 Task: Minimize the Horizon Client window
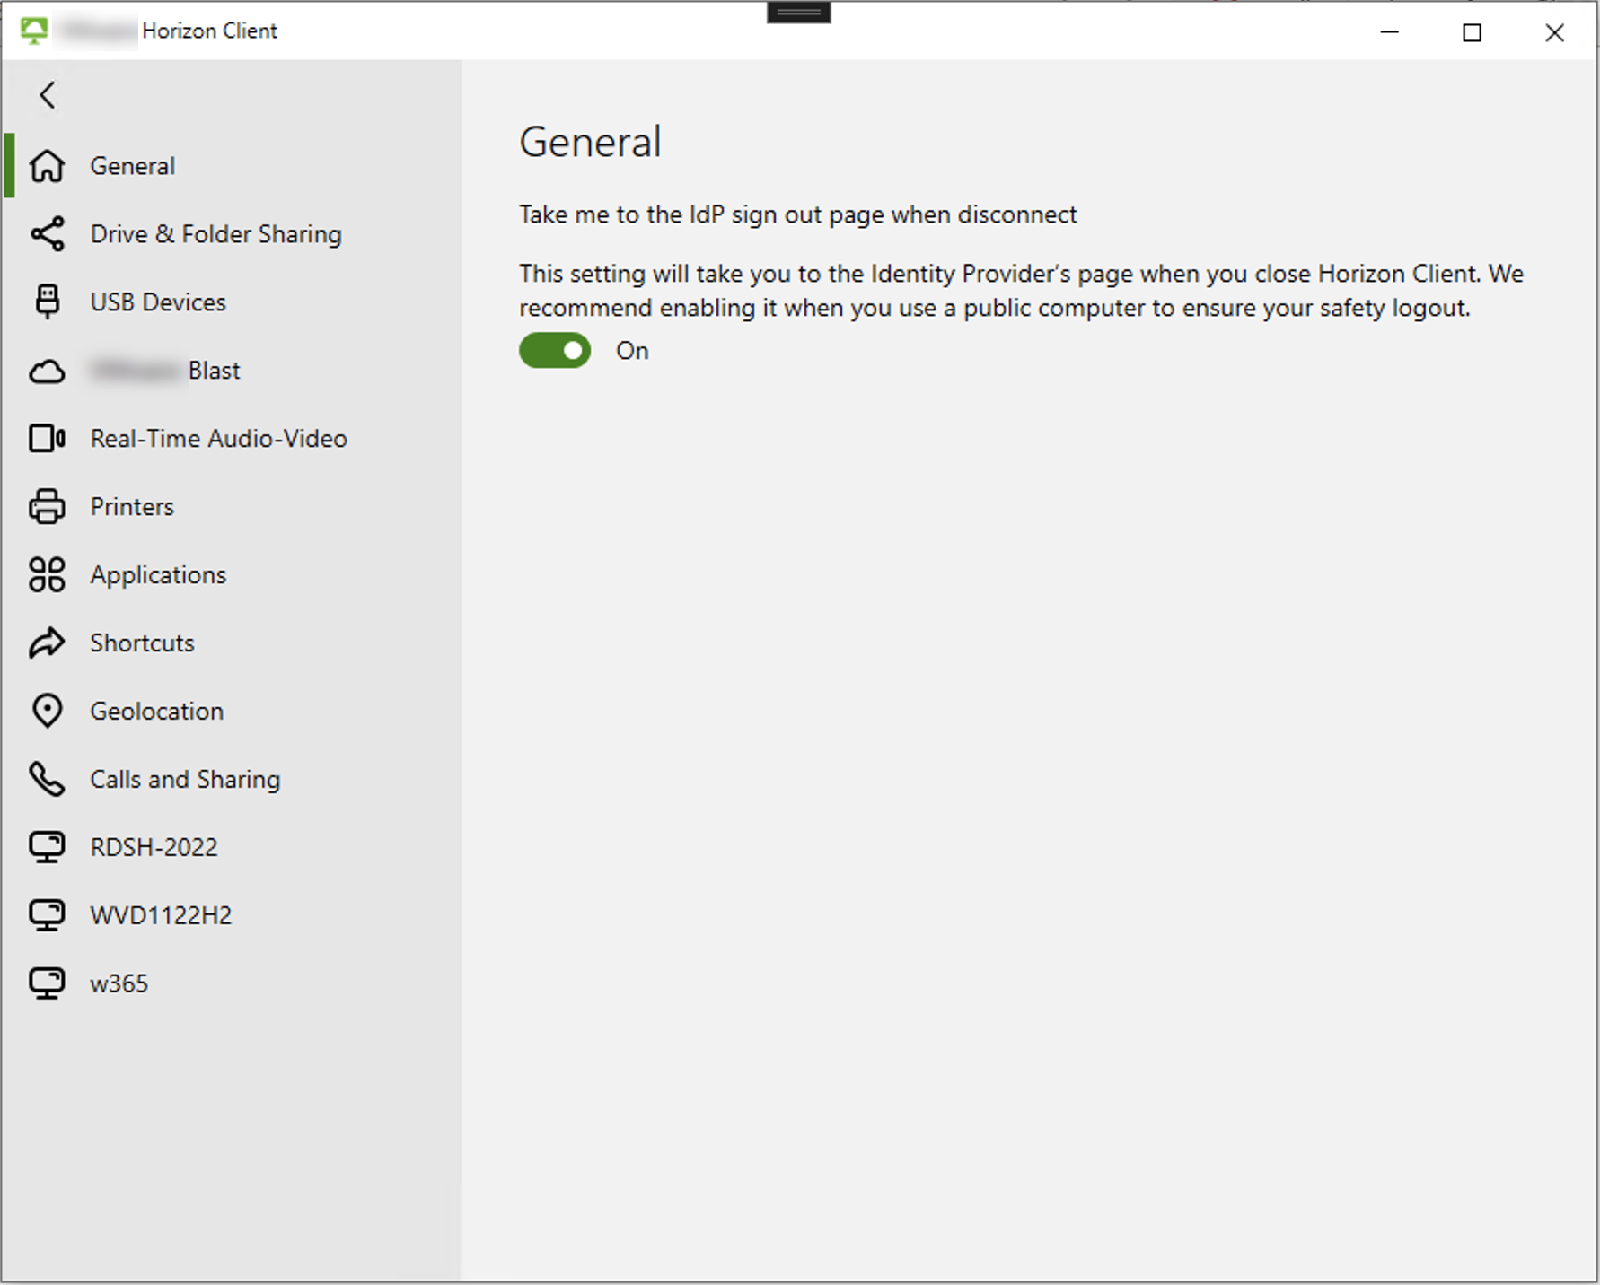click(1390, 32)
